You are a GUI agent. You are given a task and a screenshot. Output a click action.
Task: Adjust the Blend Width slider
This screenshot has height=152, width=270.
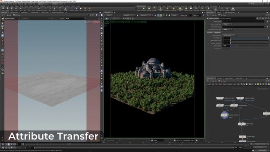click(249, 46)
